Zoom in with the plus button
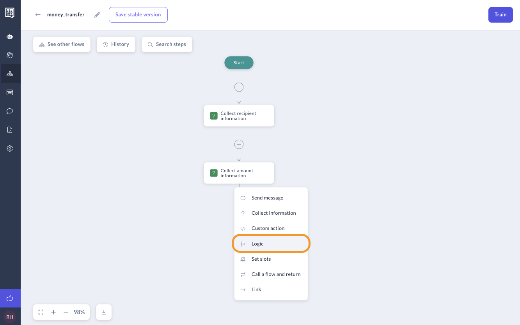Screen dimensions: 520x325 click(53, 312)
